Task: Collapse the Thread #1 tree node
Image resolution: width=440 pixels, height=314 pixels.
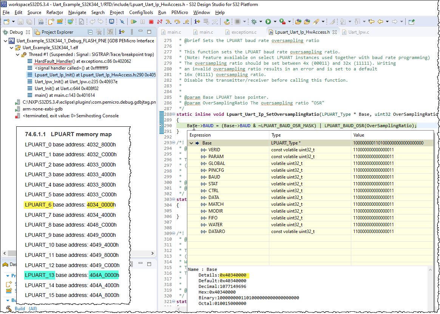Action: pyautogui.click(x=18, y=54)
